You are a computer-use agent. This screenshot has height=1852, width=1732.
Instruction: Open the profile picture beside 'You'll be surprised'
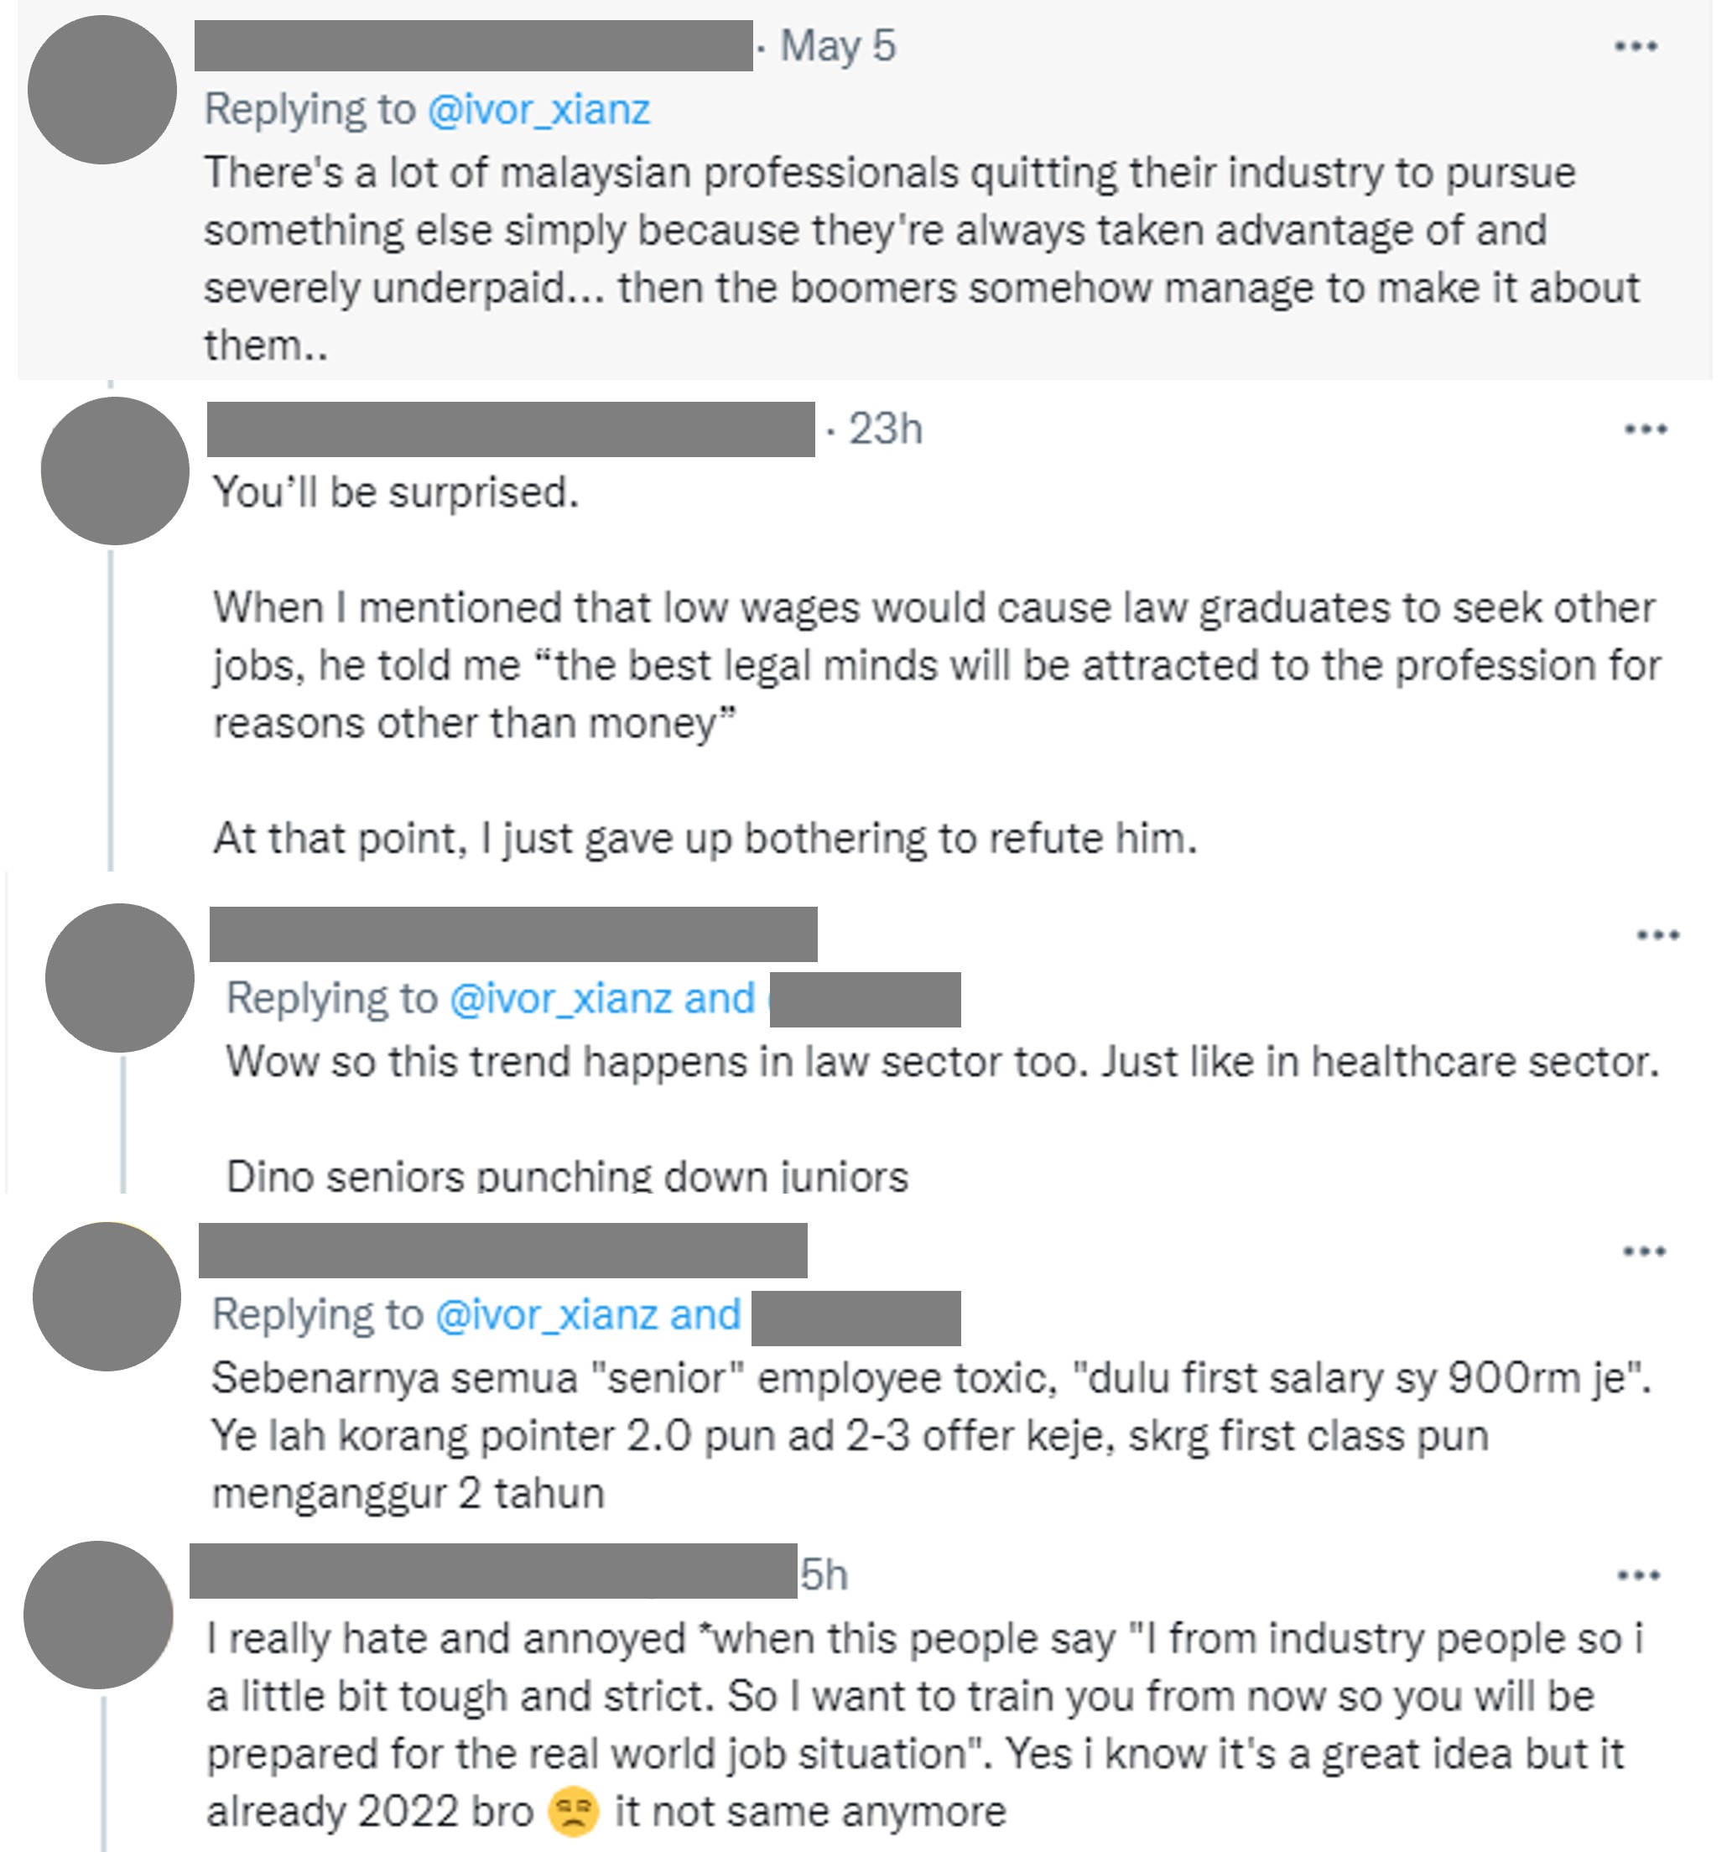(x=115, y=471)
